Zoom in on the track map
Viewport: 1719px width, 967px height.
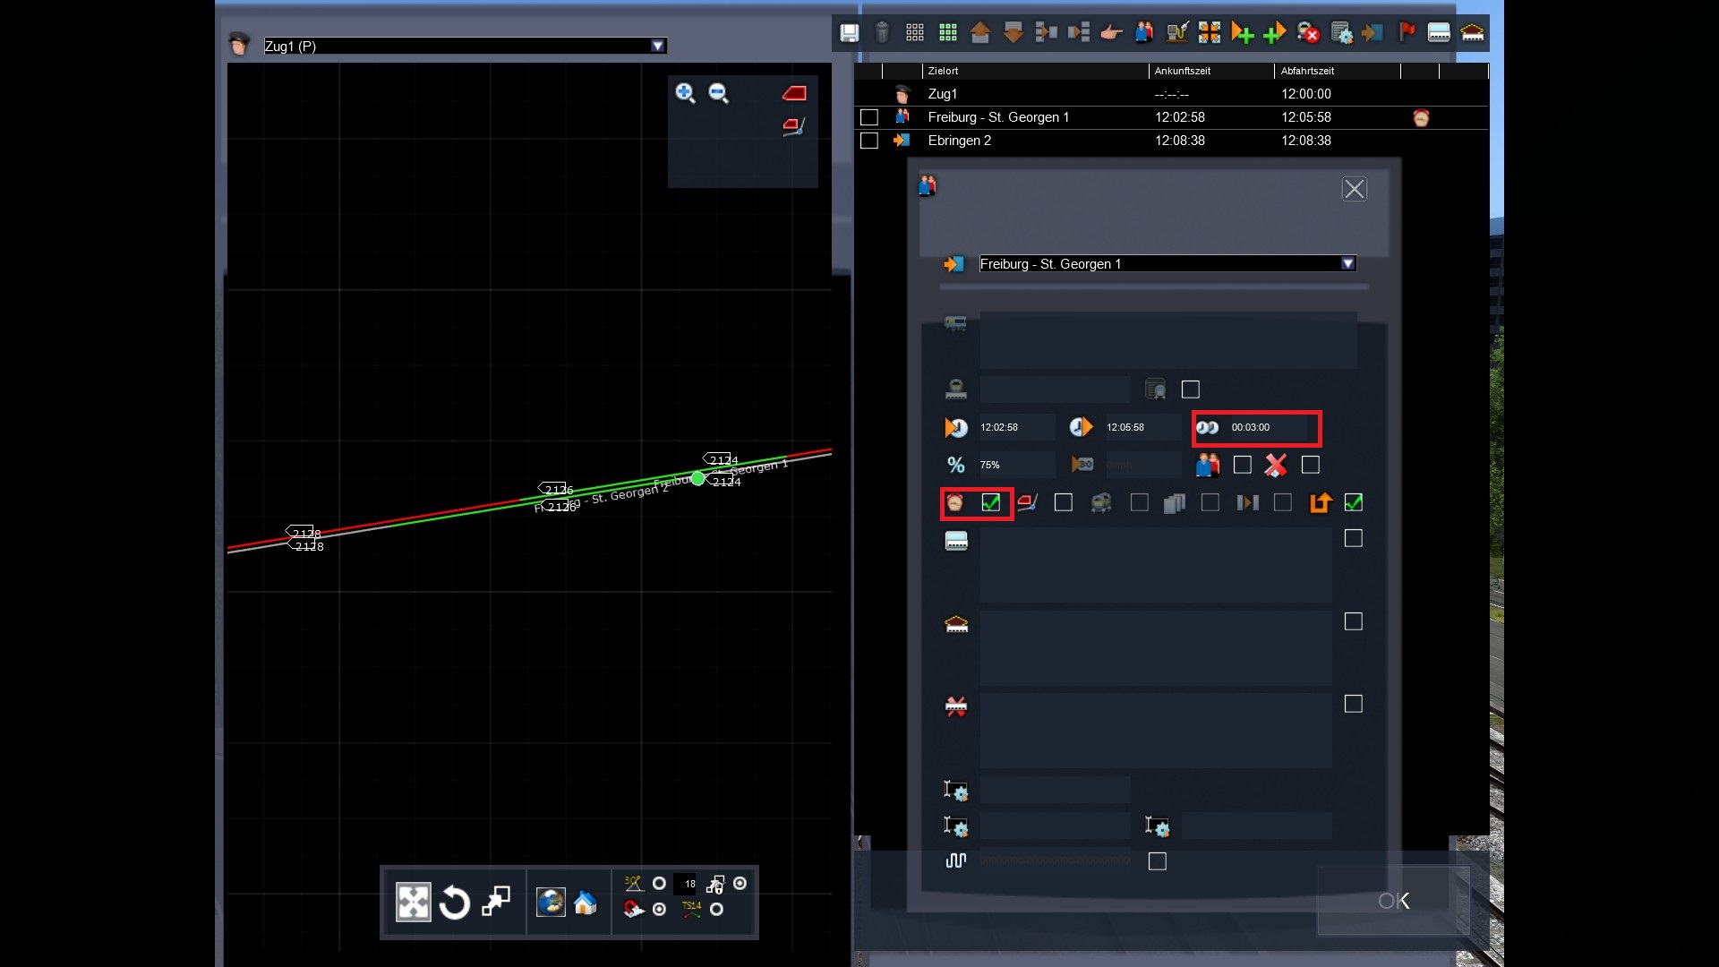click(x=685, y=93)
